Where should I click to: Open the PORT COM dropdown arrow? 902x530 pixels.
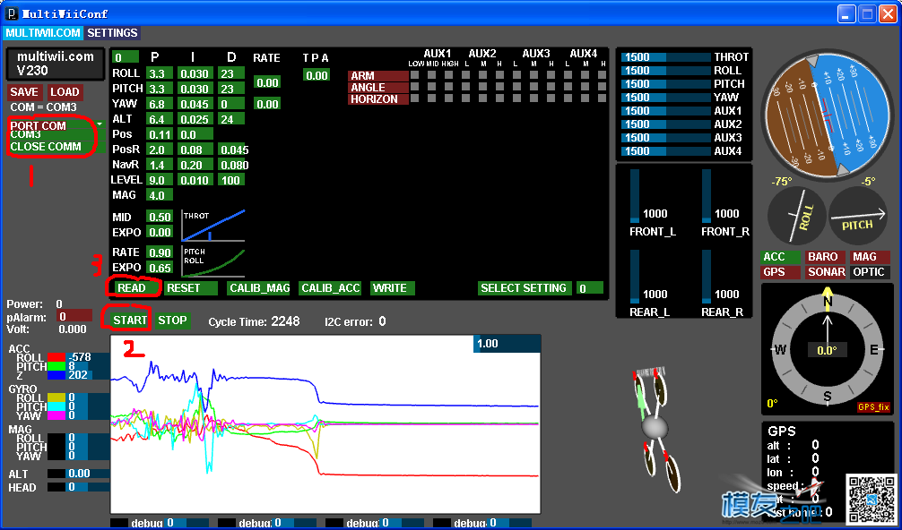[x=100, y=124]
